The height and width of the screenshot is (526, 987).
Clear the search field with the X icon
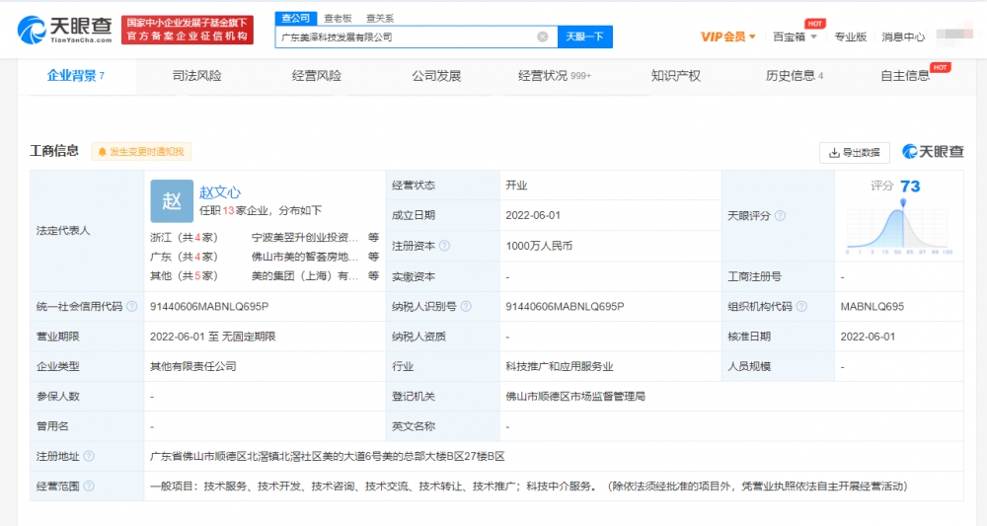543,38
